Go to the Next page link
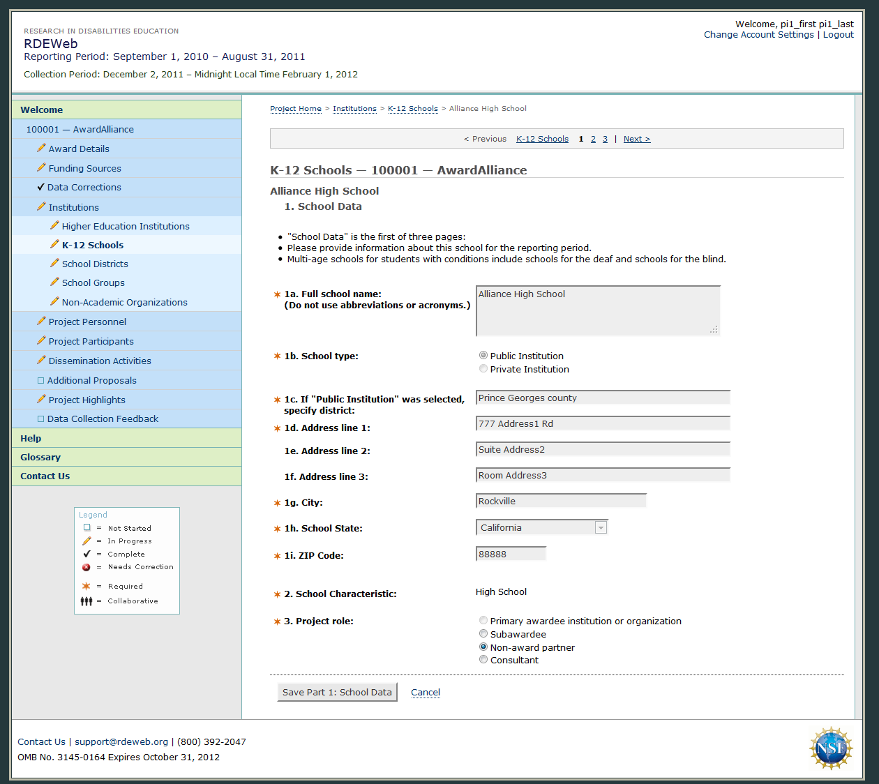This screenshot has height=784, width=879. click(x=636, y=139)
